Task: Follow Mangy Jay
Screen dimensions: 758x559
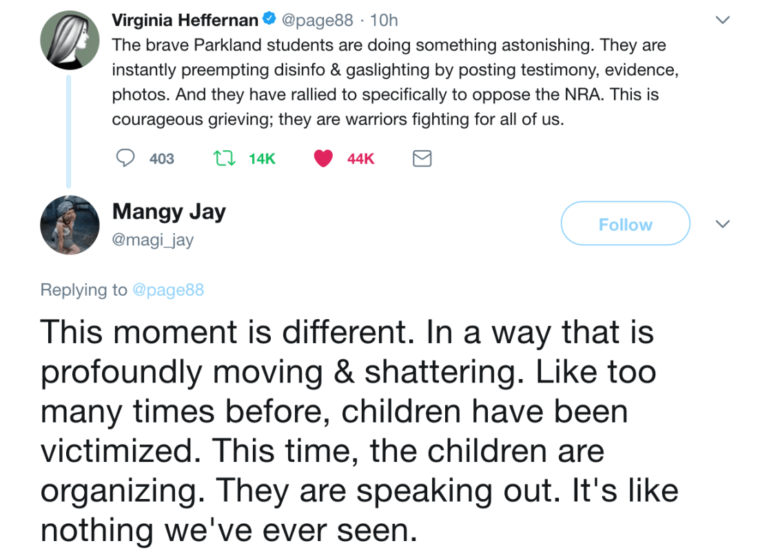Action: point(625,224)
